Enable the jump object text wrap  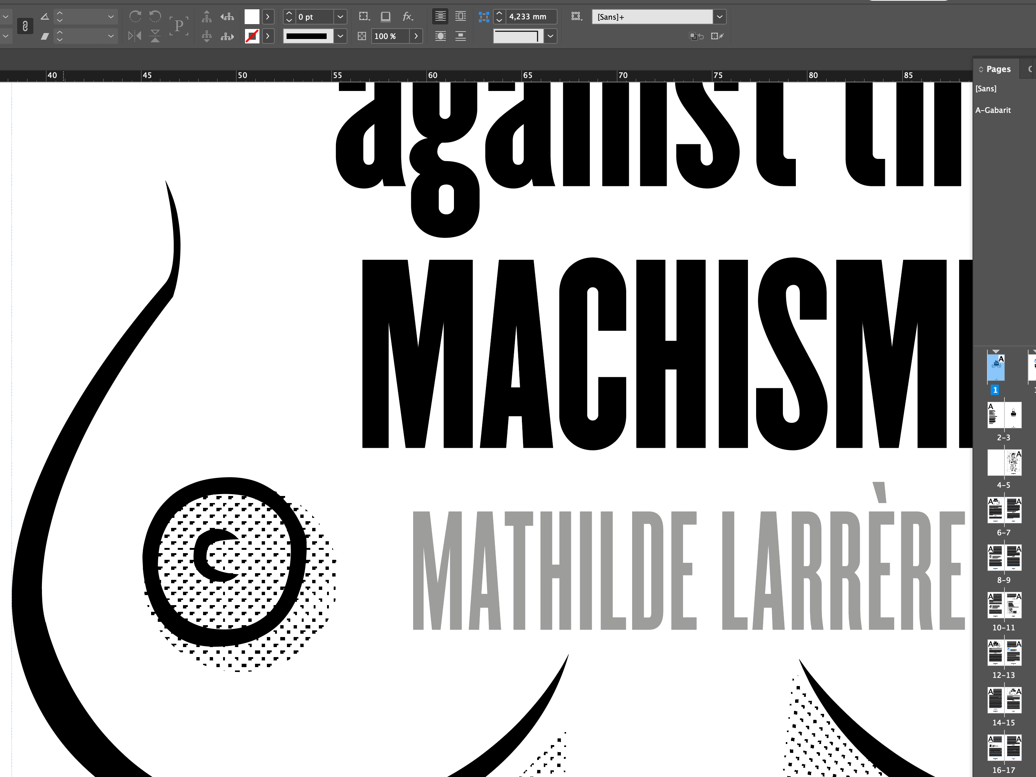pos(461,36)
